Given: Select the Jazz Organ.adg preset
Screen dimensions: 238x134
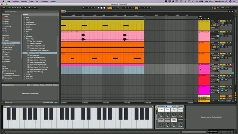Looking at the screenshot, I should [35, 55].
